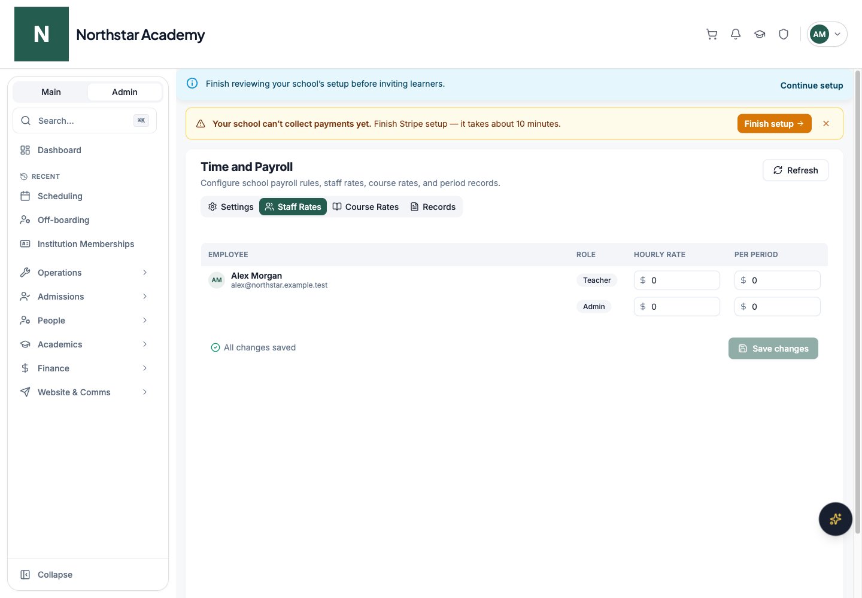The width and height of the screenshot is (862, 598).
Task: Focus the sidebar Search field
Action: [x=84, y=121]
